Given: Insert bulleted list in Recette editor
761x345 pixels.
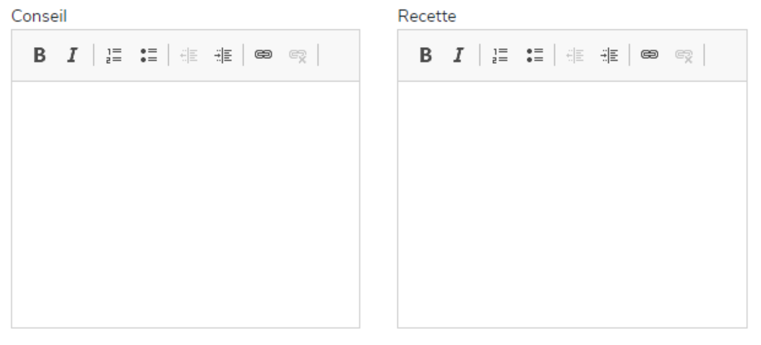Looking at the screenshot, I should 535,55.
